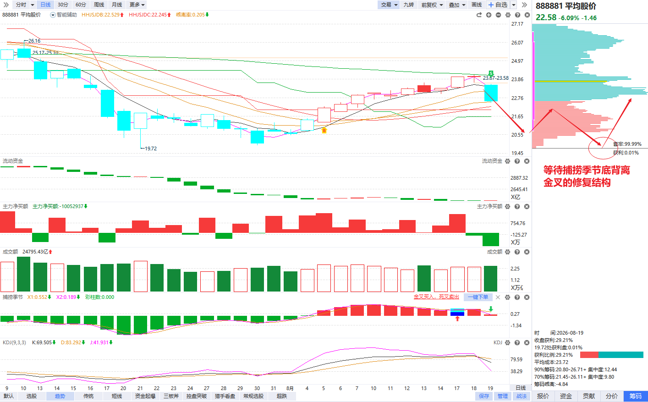Close the KDJ indicator panel
The width and height of the screenshot is (648, 402).
coord(527,342)
